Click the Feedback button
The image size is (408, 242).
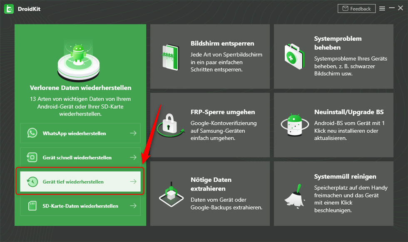coord(356,8)
